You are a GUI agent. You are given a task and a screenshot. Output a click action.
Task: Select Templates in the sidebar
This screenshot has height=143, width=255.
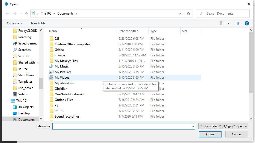tap(23, 81)
